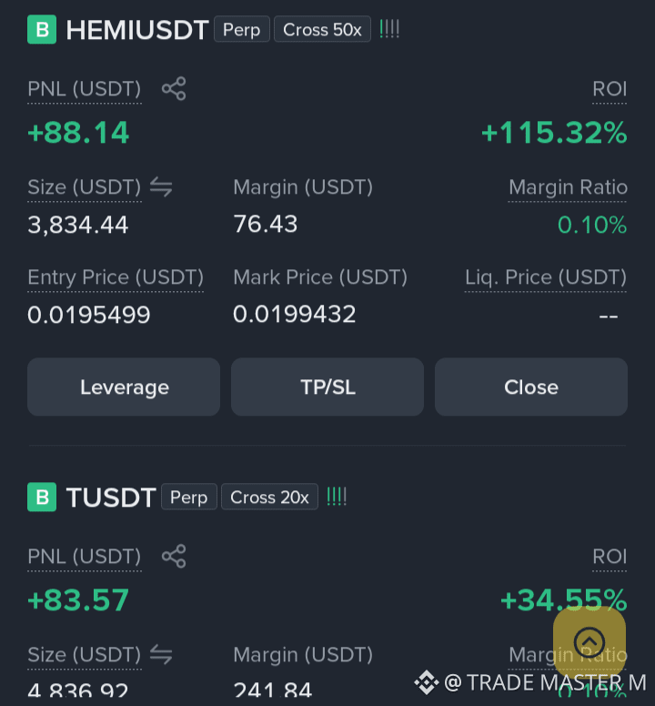655x706 pixels.
Task: Open HEMIUSDT contract title
Action: (137, 30)
